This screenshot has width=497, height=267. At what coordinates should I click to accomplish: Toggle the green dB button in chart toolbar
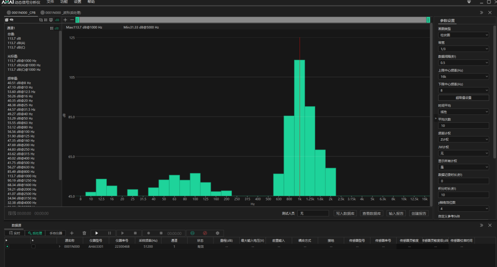(57, 20)
